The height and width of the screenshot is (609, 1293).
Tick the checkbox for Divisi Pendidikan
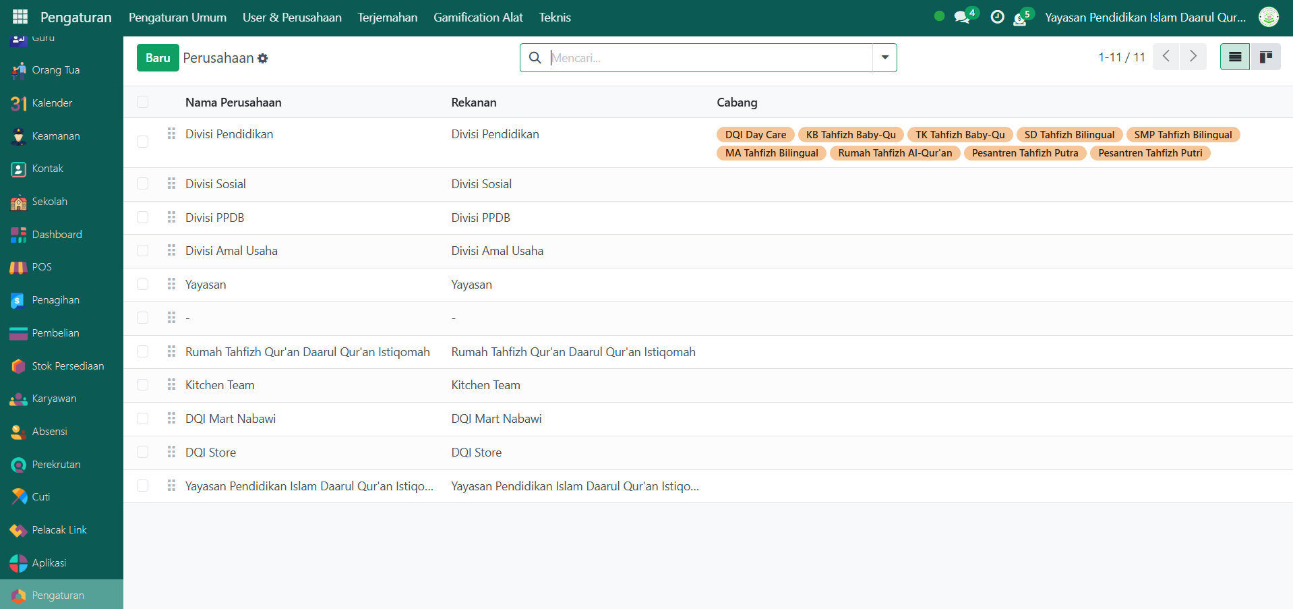coord(142,142)
